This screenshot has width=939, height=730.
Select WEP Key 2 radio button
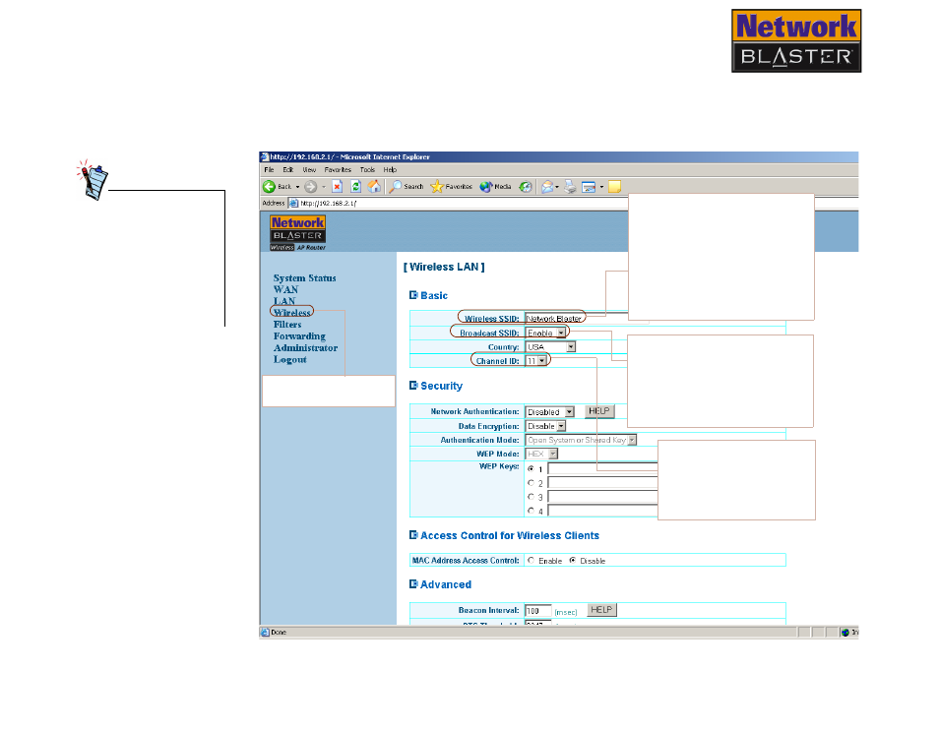point(531,482)
